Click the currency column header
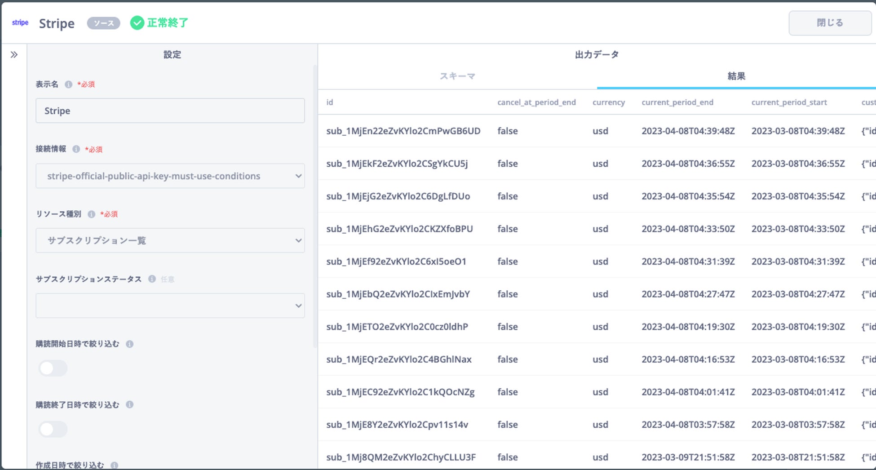 (x=609, y=102)
